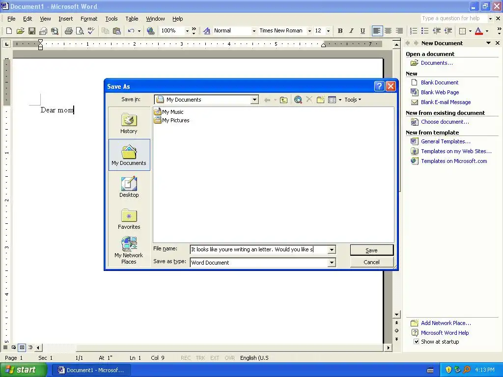Screen dimensions: 503x377
Task: Toggle TRK track changes in status bar
Action: point(200,358)
